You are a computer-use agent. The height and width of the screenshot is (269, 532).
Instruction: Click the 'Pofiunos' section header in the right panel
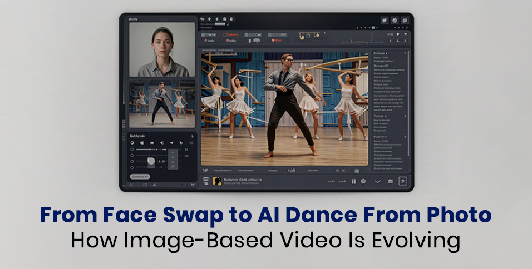pos(380,53)
